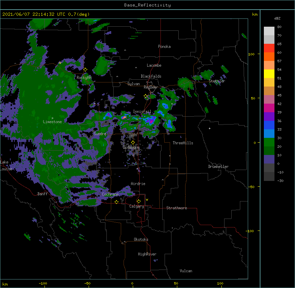This screenshot has height=288, width=295.
Task: Click the asterisk marker above Limestone
Action: click(x=52, y=118)
